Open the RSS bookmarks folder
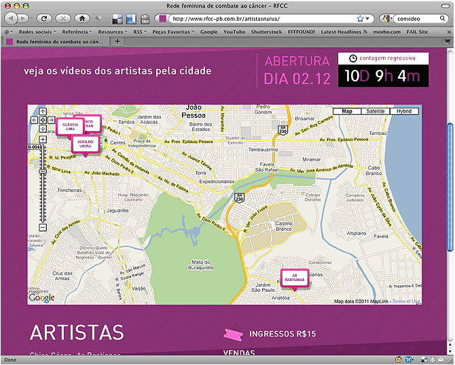Viewport: 455px width, 365px height. 140,32
